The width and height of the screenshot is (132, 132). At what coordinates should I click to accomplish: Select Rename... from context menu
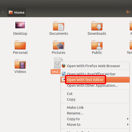(x=95, y=113)
